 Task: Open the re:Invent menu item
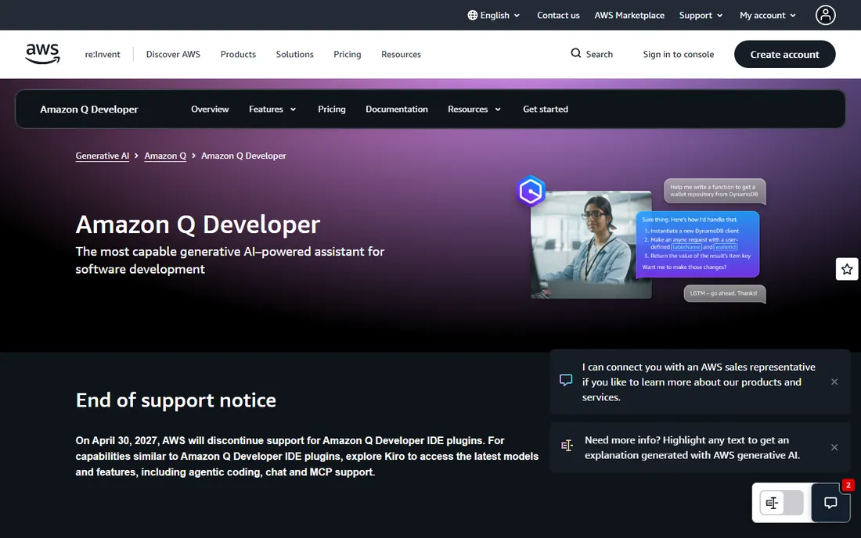[x=102, y=54]
